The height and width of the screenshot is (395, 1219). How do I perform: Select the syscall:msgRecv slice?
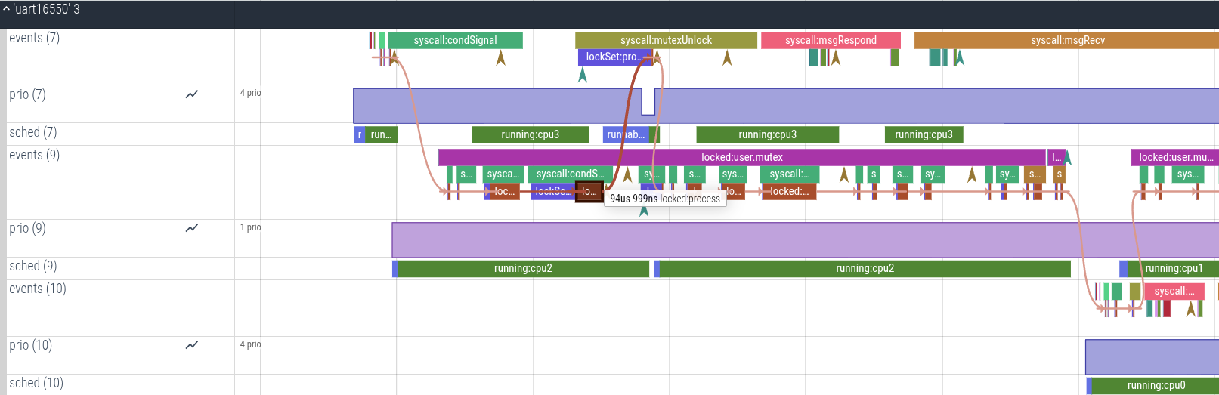(1066, 40)
